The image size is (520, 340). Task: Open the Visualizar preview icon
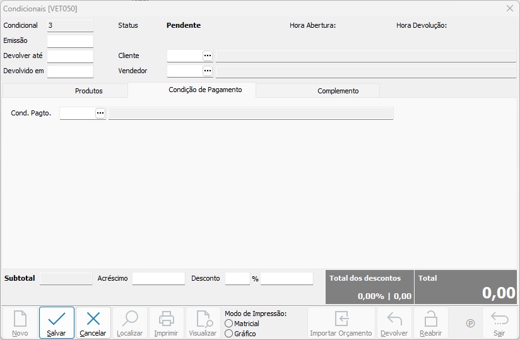(203, 319)
